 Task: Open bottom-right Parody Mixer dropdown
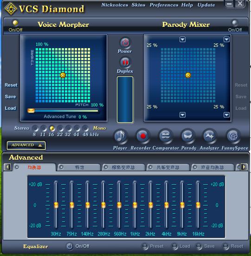pyautogui.click(x=226, y=115)
